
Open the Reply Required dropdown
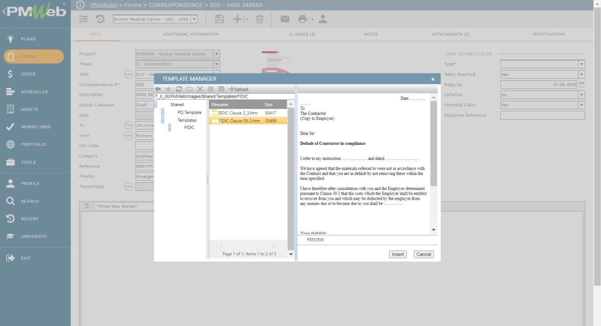pyautogui.click(x=582, y=74)
